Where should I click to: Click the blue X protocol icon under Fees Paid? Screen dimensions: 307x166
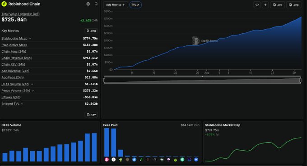tap(196, 160)
